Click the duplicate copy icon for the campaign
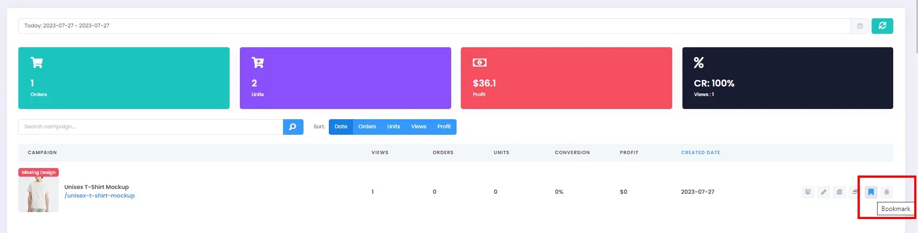The height and width of the screenshot is (233, 918). coord(839,192)
